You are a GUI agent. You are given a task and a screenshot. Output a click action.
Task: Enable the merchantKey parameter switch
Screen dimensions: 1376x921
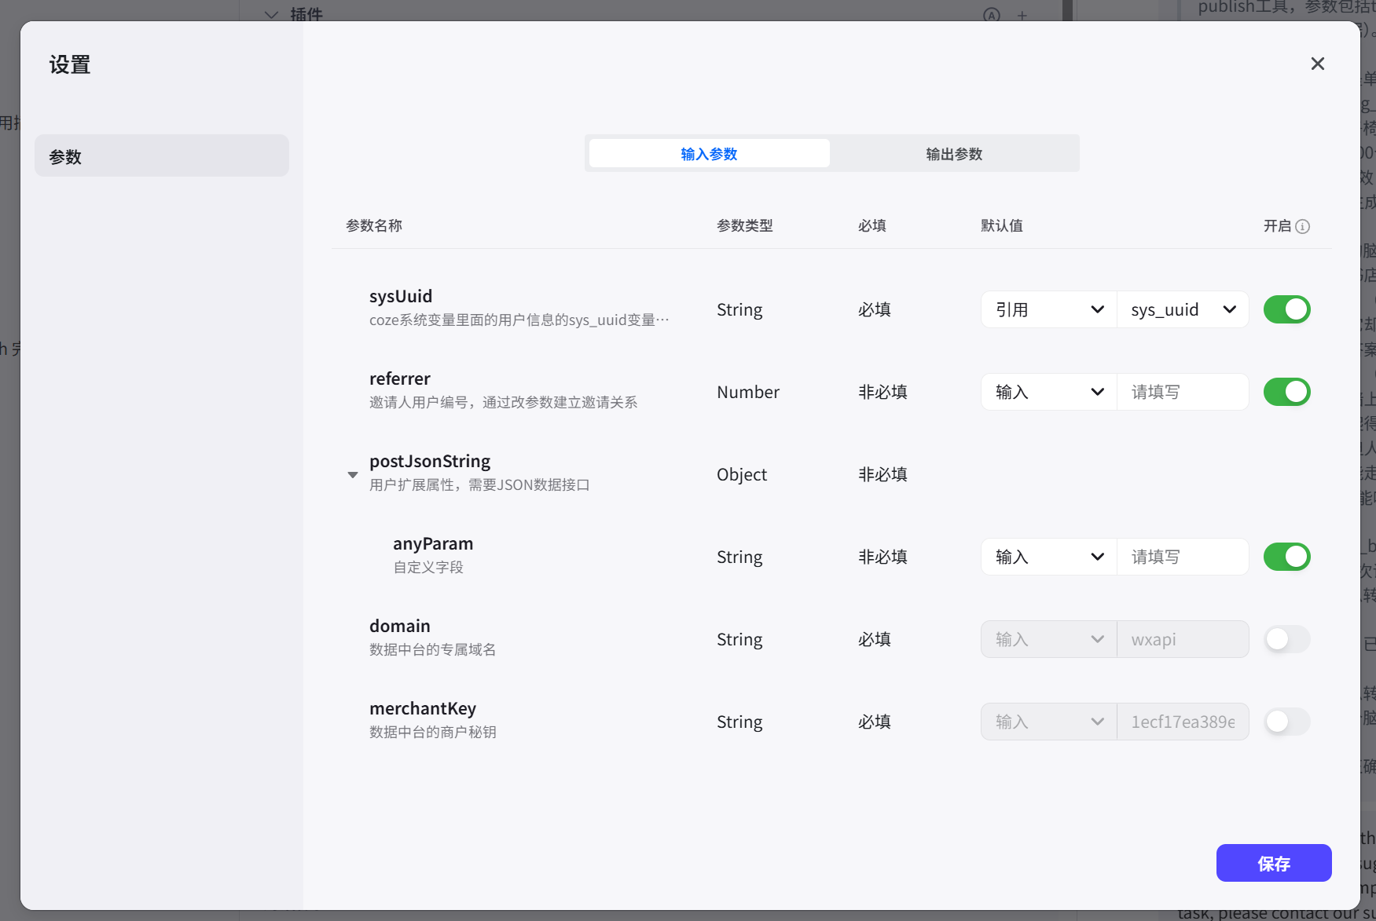coord(1286,722)
